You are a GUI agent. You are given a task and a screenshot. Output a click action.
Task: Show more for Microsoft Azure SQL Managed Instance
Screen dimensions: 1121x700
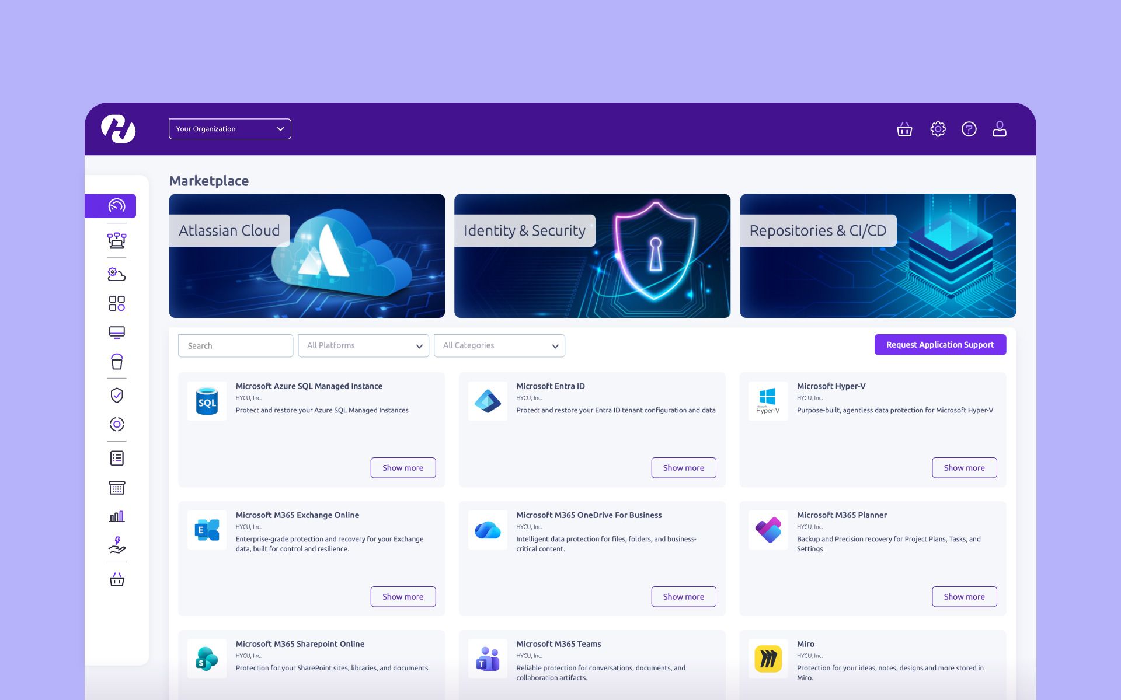pos(403,468)
